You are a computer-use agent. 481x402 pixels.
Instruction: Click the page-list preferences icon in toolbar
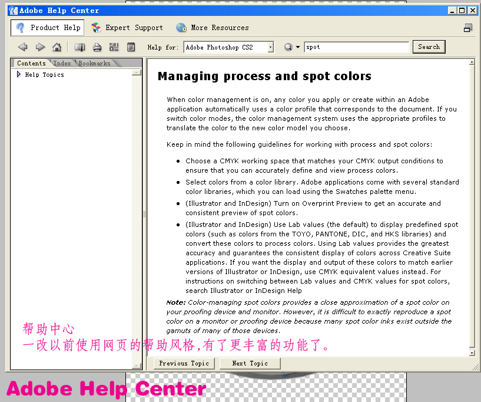[131, 47]
